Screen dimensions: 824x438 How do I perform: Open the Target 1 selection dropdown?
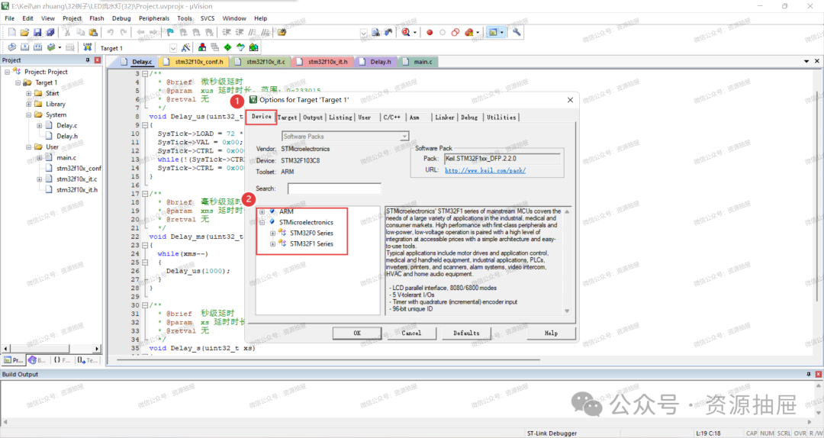pos(173,48)
